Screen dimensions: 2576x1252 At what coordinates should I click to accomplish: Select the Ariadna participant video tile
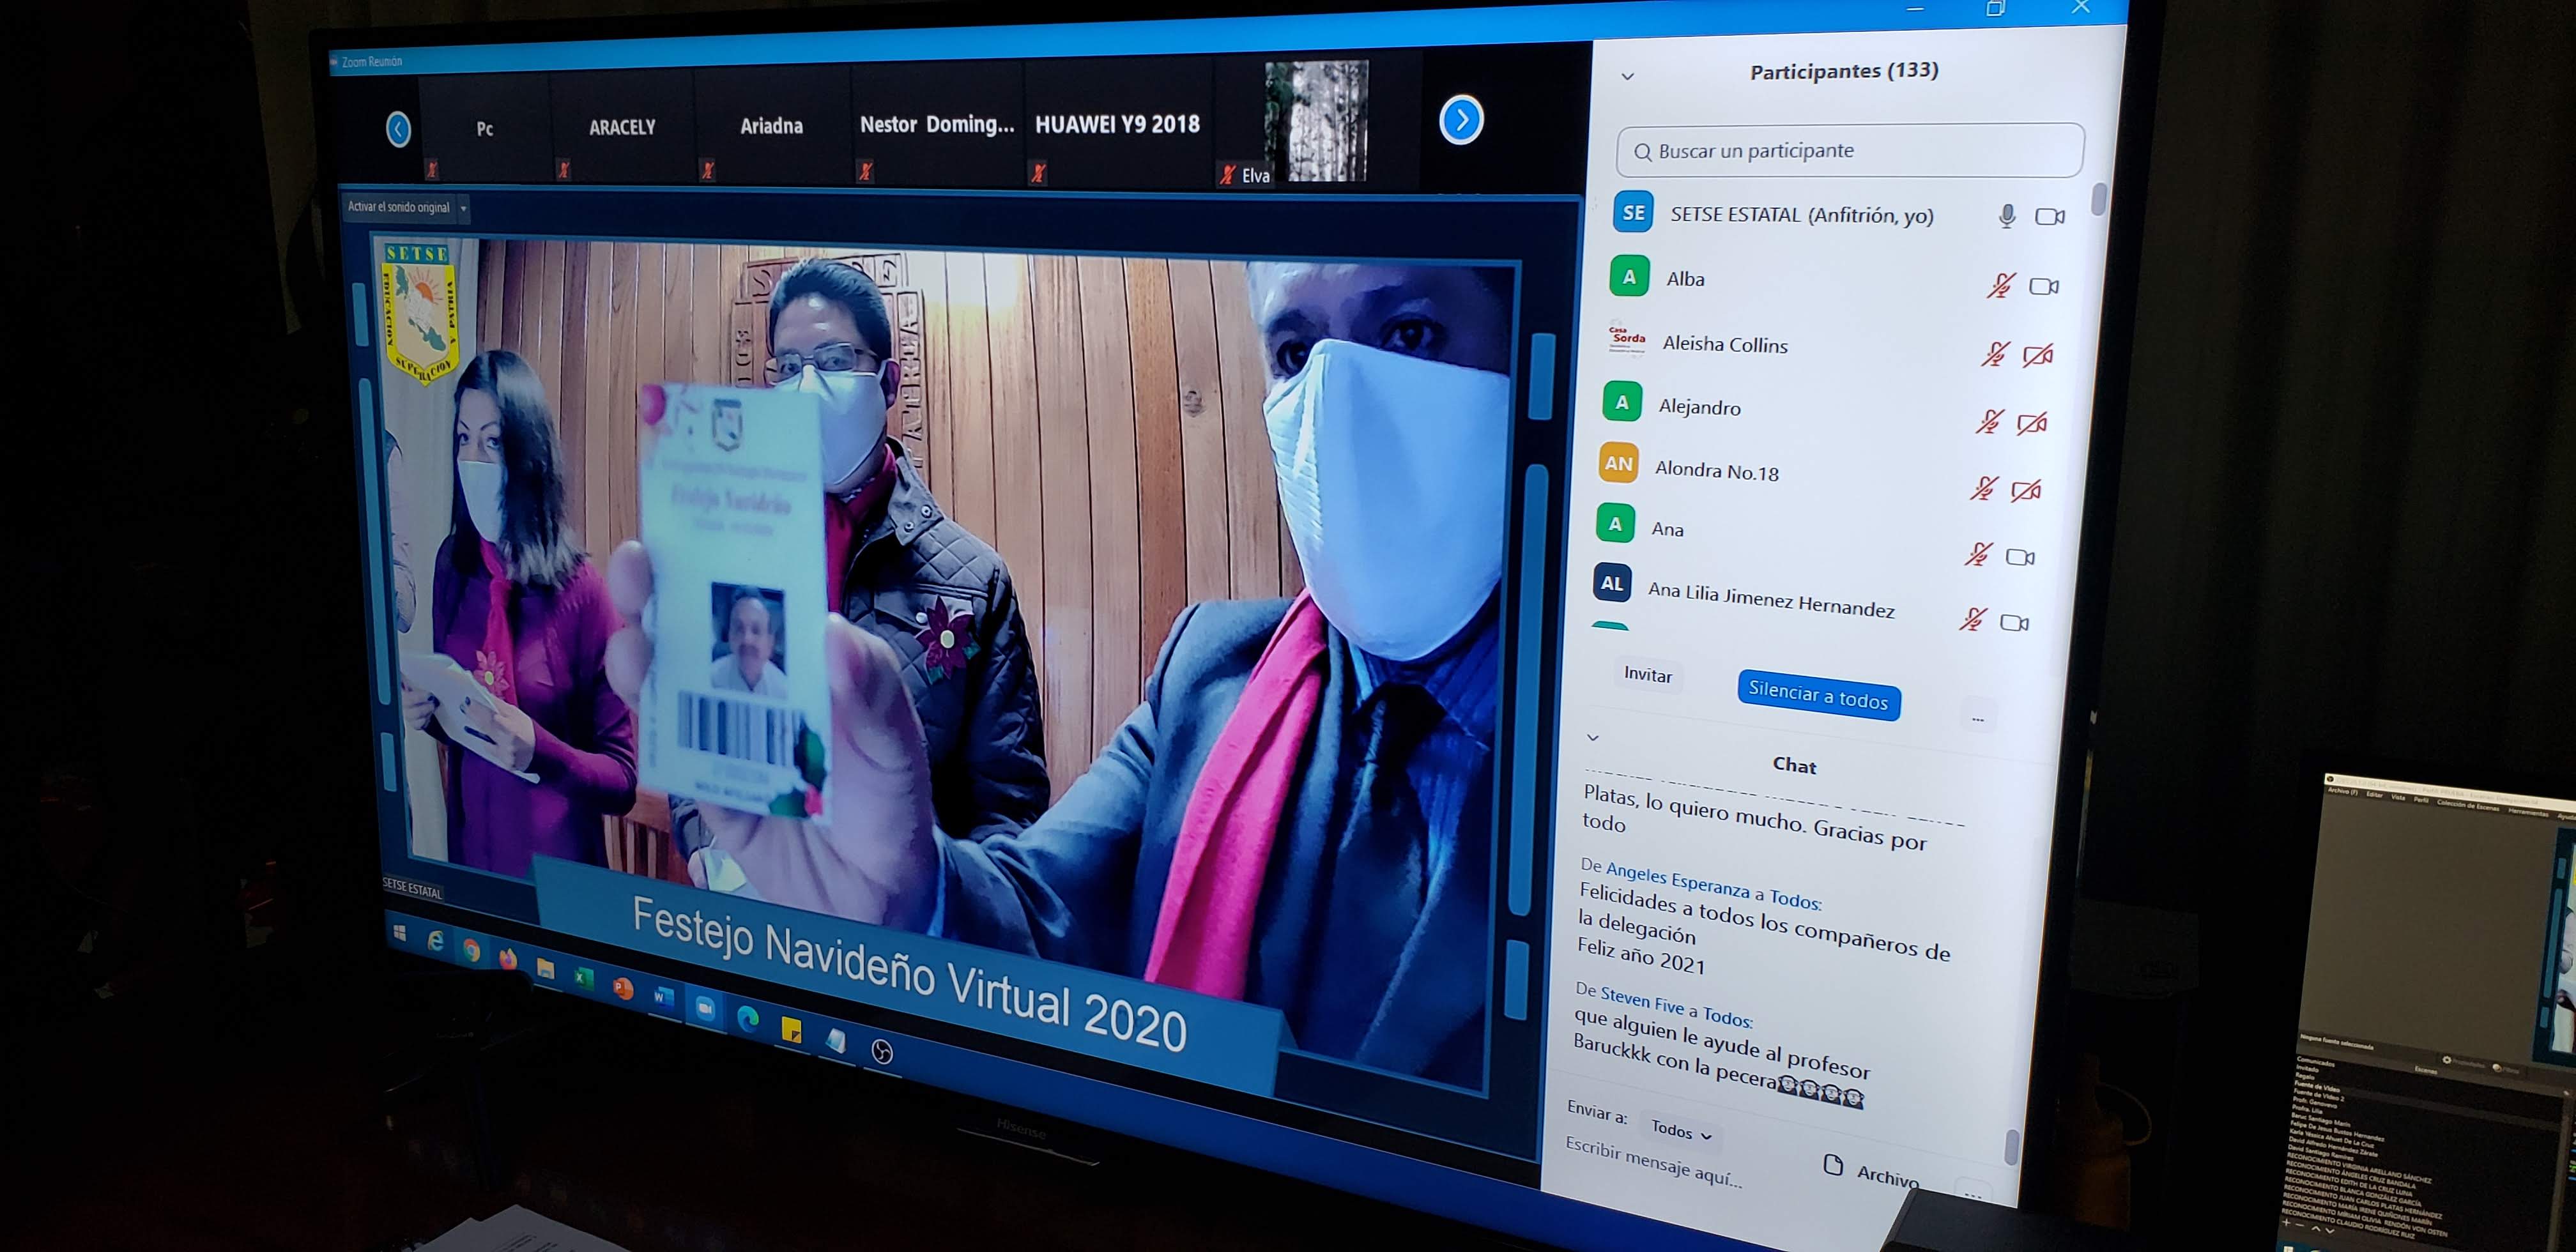(771, 126)
